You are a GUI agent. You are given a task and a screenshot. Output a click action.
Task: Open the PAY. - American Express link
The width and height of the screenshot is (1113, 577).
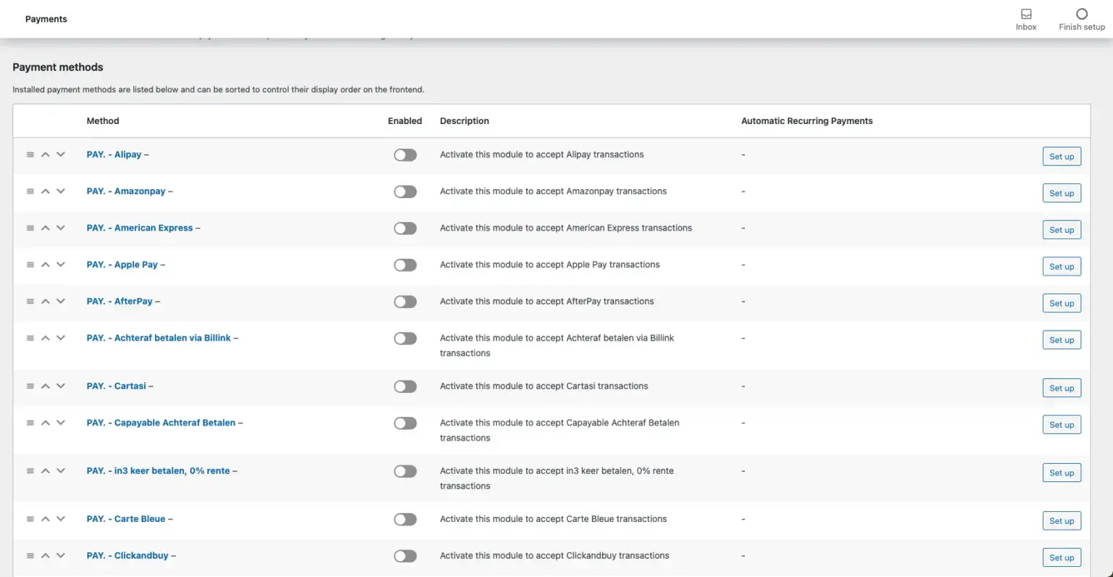click(x=140, y=228)
